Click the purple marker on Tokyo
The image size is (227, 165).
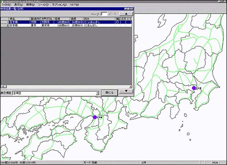coord(194,88)
